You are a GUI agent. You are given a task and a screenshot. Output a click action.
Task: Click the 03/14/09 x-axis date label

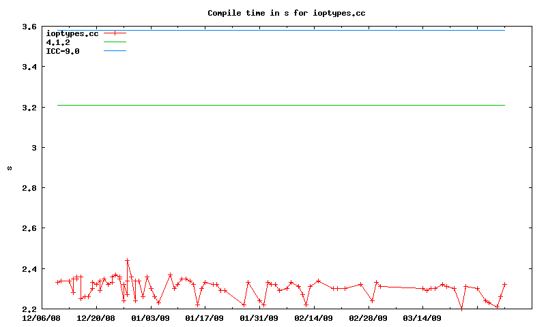[x=422, y=317]
